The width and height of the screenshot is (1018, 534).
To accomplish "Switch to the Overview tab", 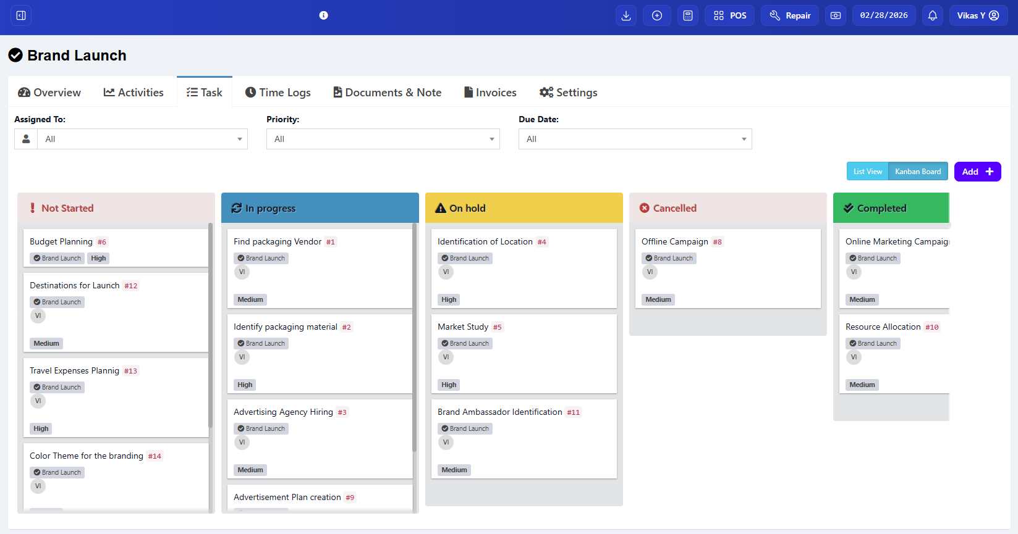I will (49, 92).
